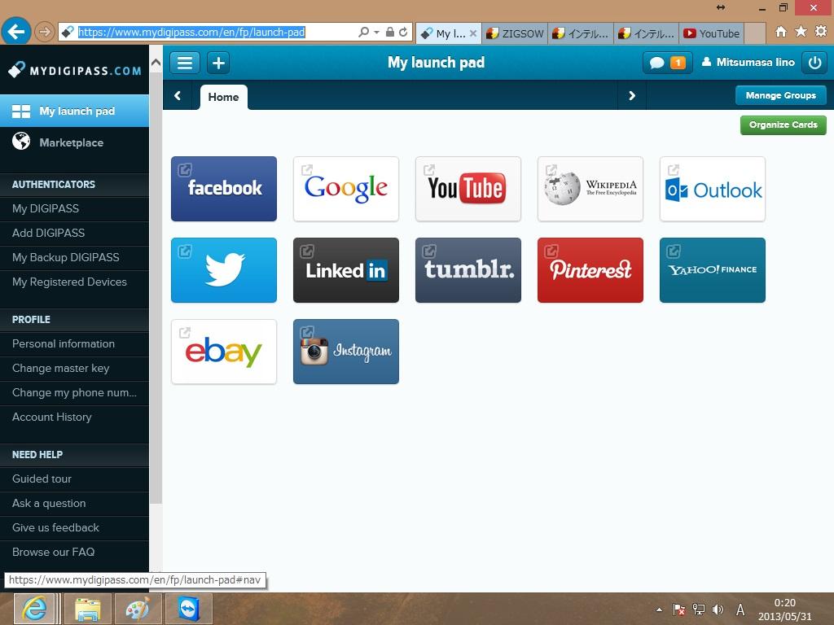
Task: Click the external-link icon on Facebook card
Action: 185,170
